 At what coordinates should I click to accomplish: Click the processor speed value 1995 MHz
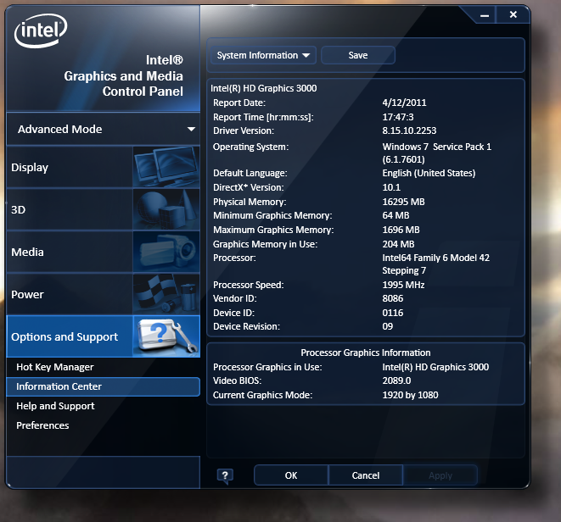[403, 285]
